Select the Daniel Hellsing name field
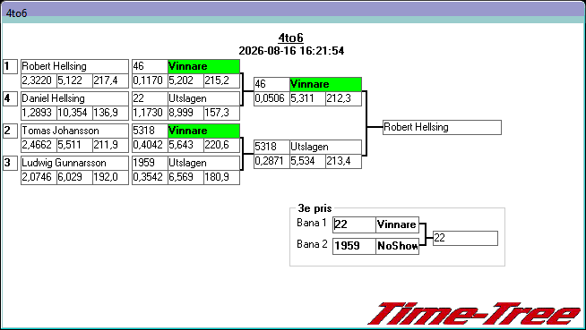Image resolution: width=586 pixels, height=330 pixels. tap(74, 98)
